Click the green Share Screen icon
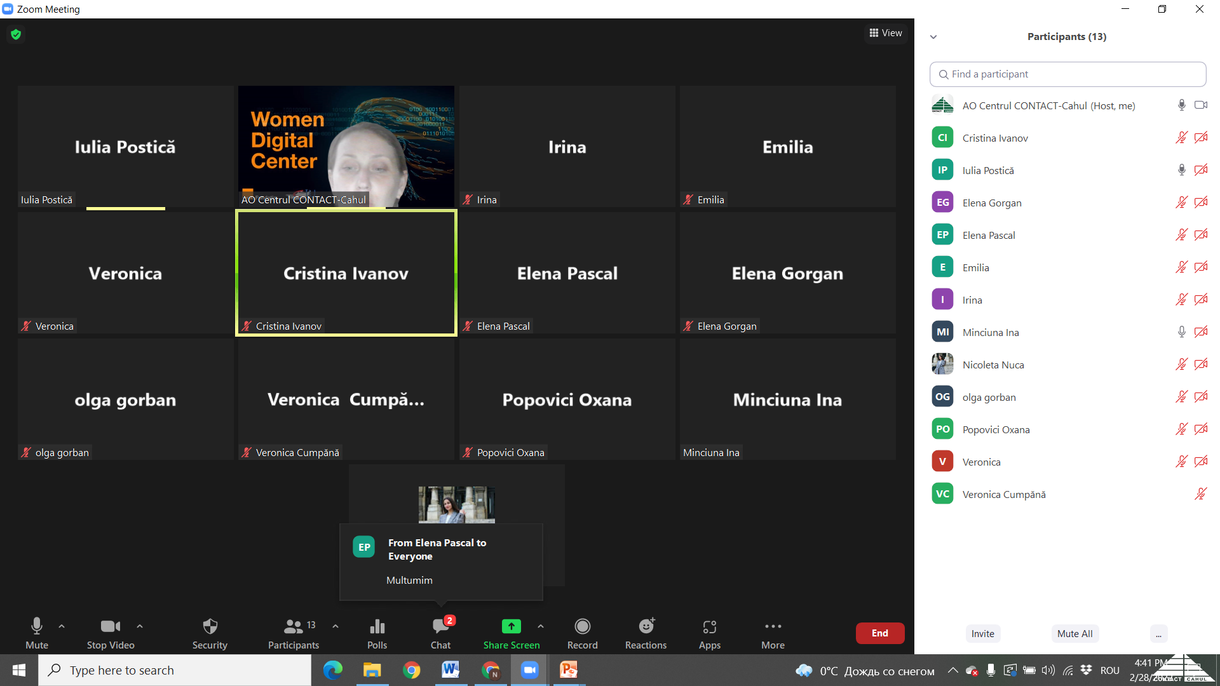The image size is (1220, 686). tap(511, 626)
